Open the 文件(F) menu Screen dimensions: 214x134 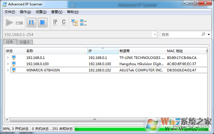click(10, 12)
